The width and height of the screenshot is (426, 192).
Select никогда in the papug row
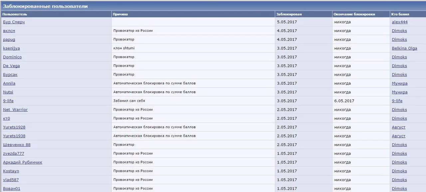click(x=342, y=40)
